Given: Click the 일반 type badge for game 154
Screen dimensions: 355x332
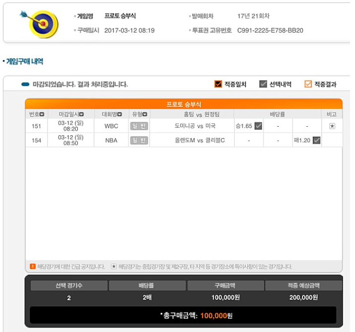Looking at the screenshot, I should pyautogui.click(x=139, y=140).
